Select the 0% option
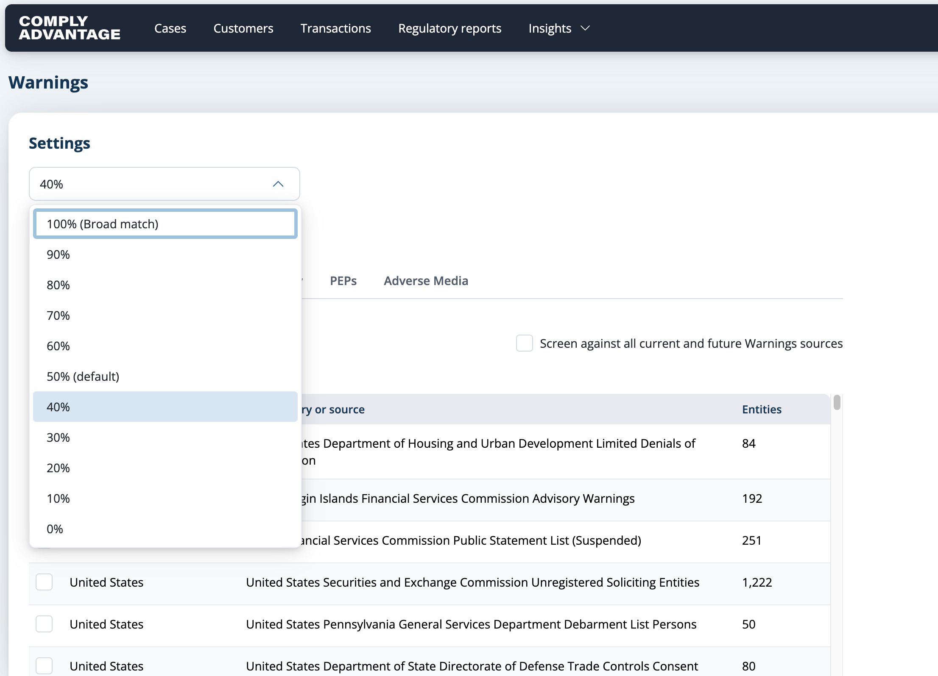 pyautogui.click(x=165, y=529)
